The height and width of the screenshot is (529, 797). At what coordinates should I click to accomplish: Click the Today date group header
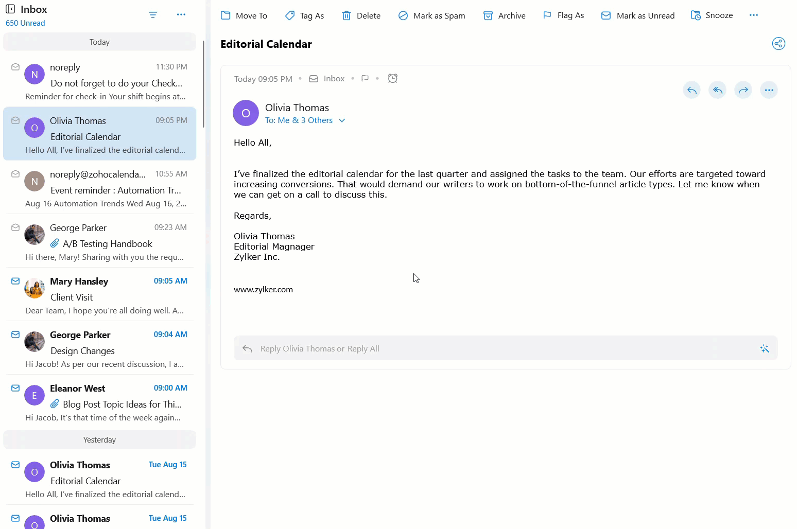click(100, 42)
